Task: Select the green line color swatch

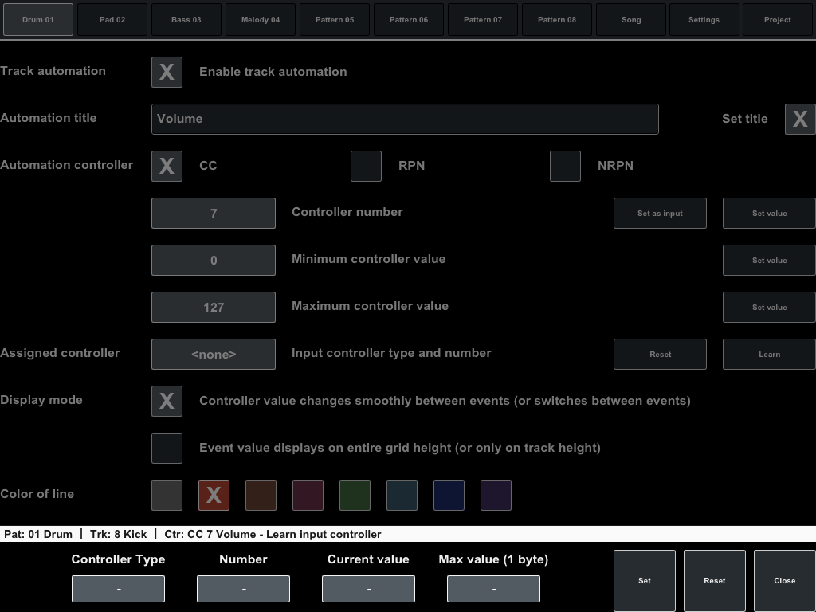Action: pyautogui.click(x=355, y=495)
